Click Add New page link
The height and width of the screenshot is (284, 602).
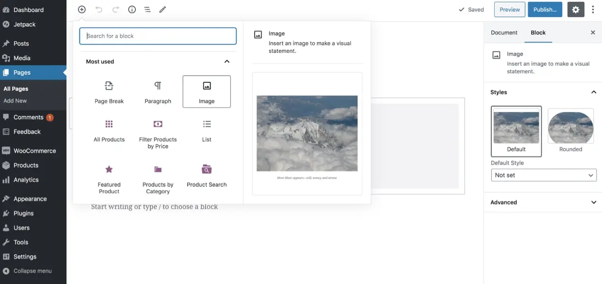(x=15, y=101)
